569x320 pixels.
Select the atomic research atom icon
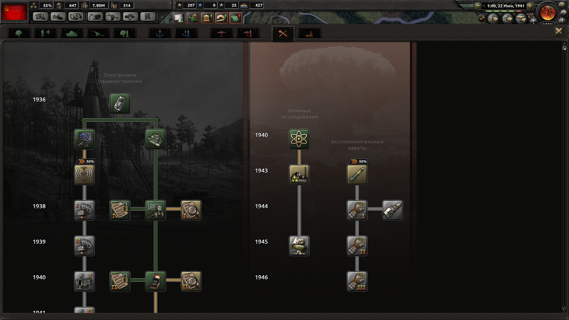(x=299, y=139)
